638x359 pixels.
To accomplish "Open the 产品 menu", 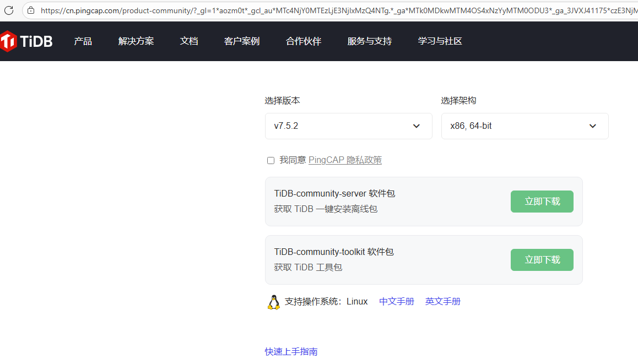I will click(83, 41).
